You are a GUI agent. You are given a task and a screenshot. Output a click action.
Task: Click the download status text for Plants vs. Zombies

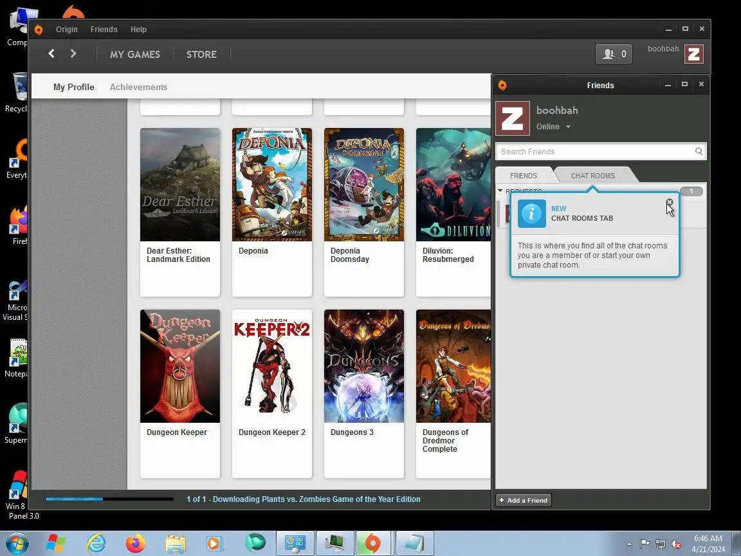coord(304,499)
